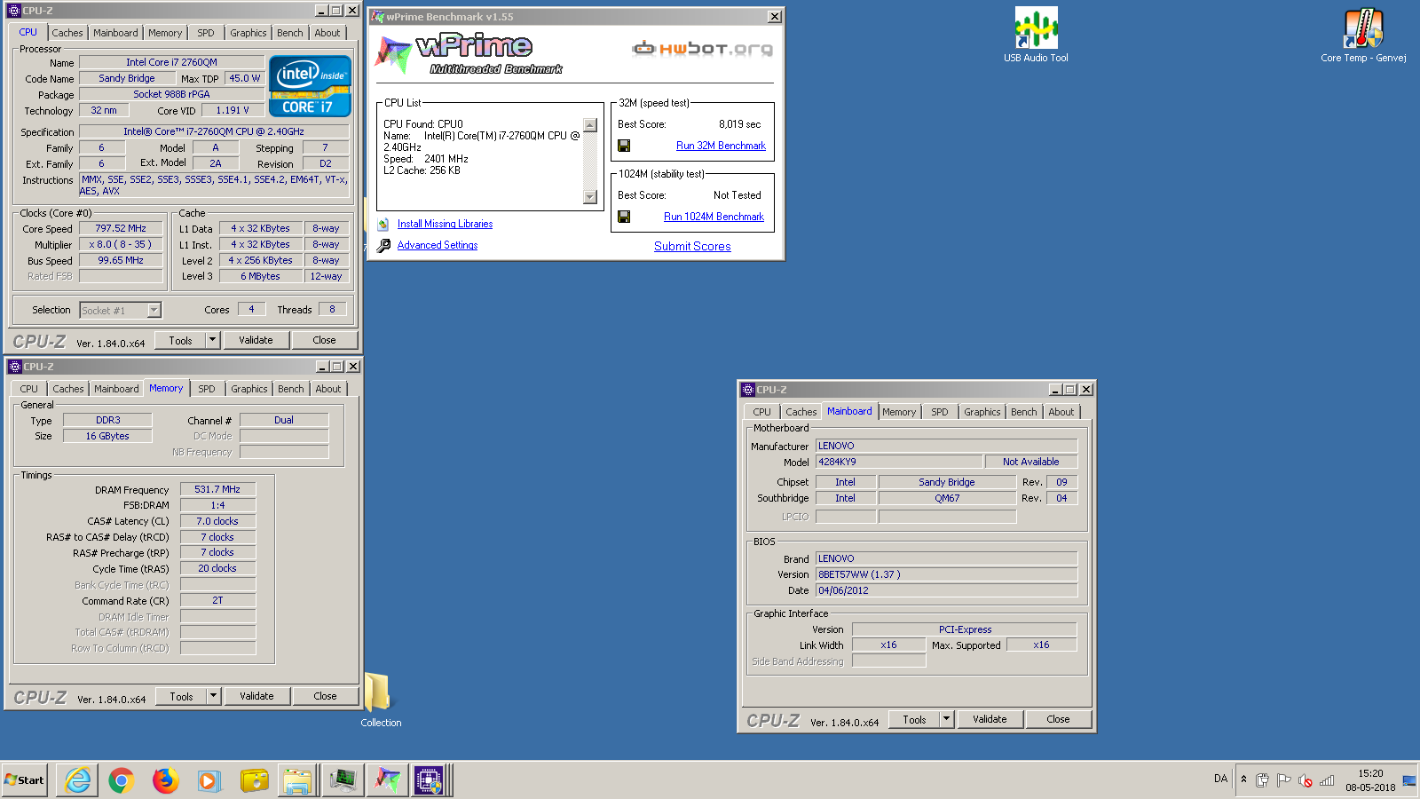
Task: Open About tab in Mainboard-tab CPU-Z window
Action: (1061, 412)
